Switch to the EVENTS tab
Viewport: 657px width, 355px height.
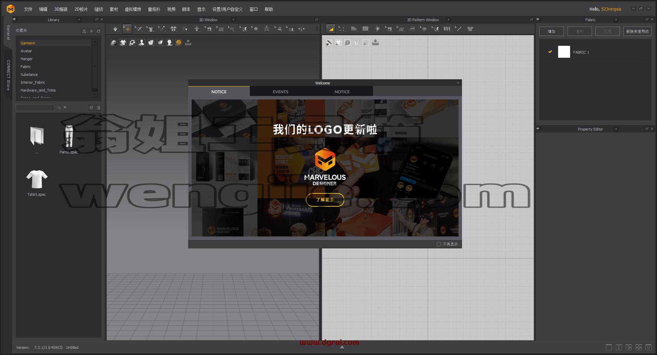point(281,92)
